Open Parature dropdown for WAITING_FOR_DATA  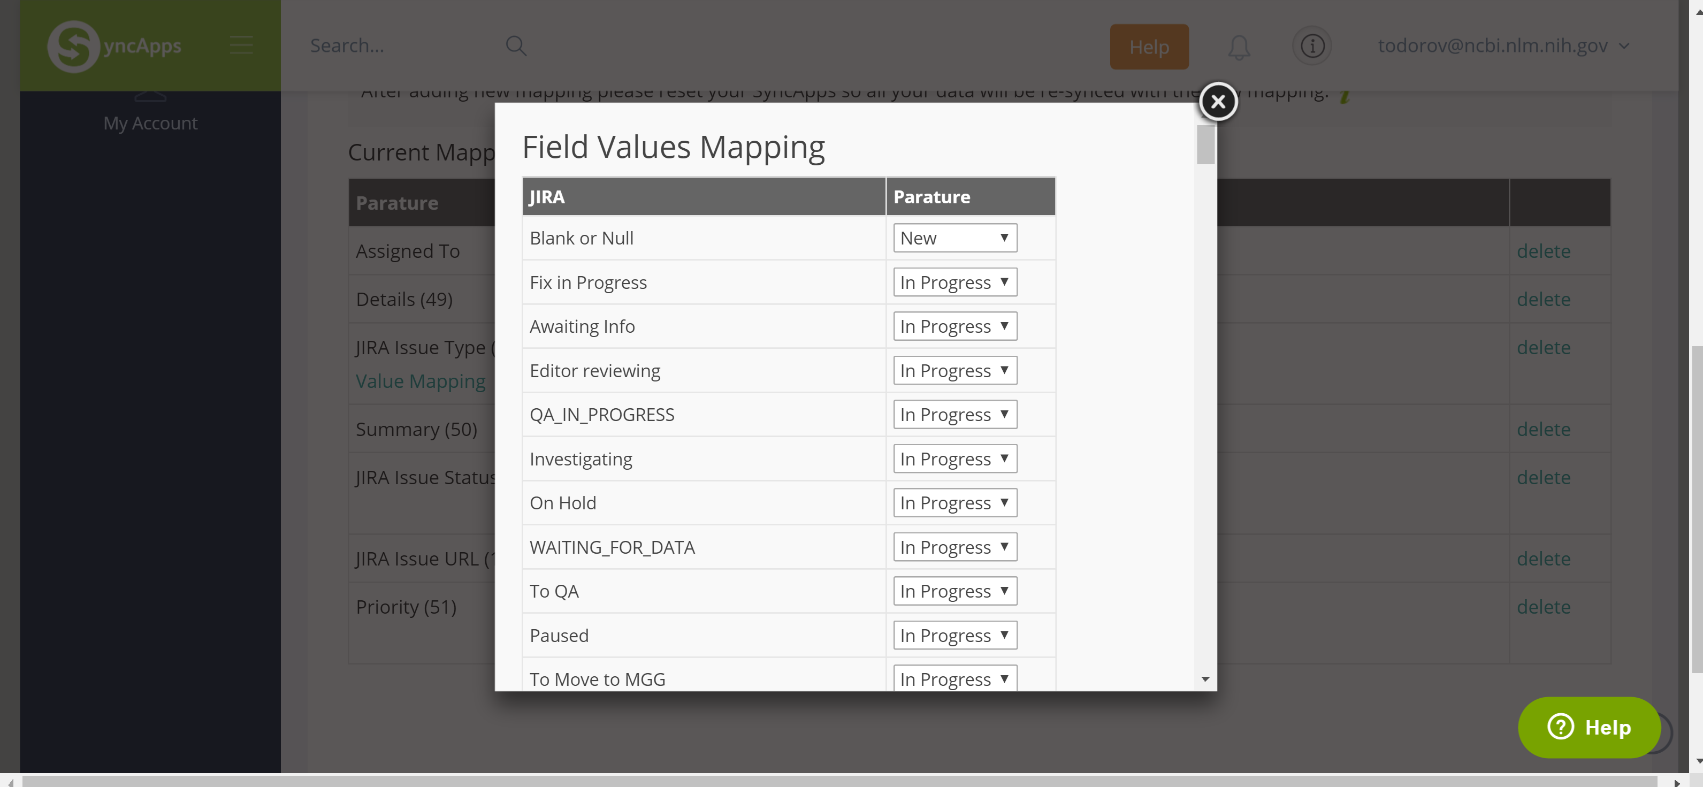954,547
